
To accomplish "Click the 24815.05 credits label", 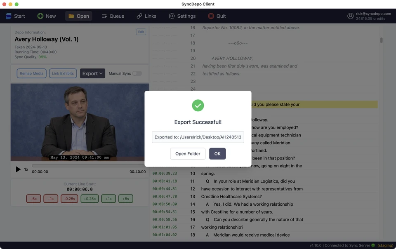I will click(x=370, y=19).
